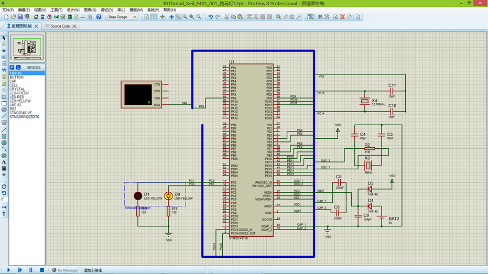Select the Junction Dot Mode tool
Screen dimensions: 488x274
pos(4,51)
